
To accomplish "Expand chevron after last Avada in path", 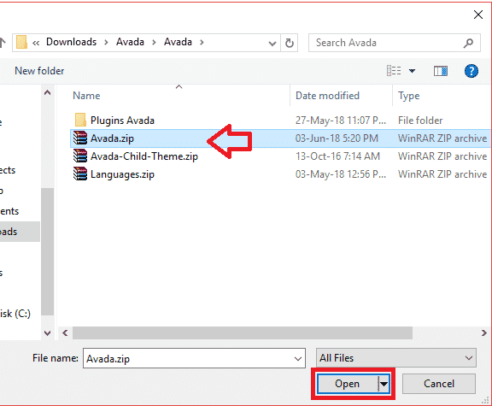I will (202, 43).
